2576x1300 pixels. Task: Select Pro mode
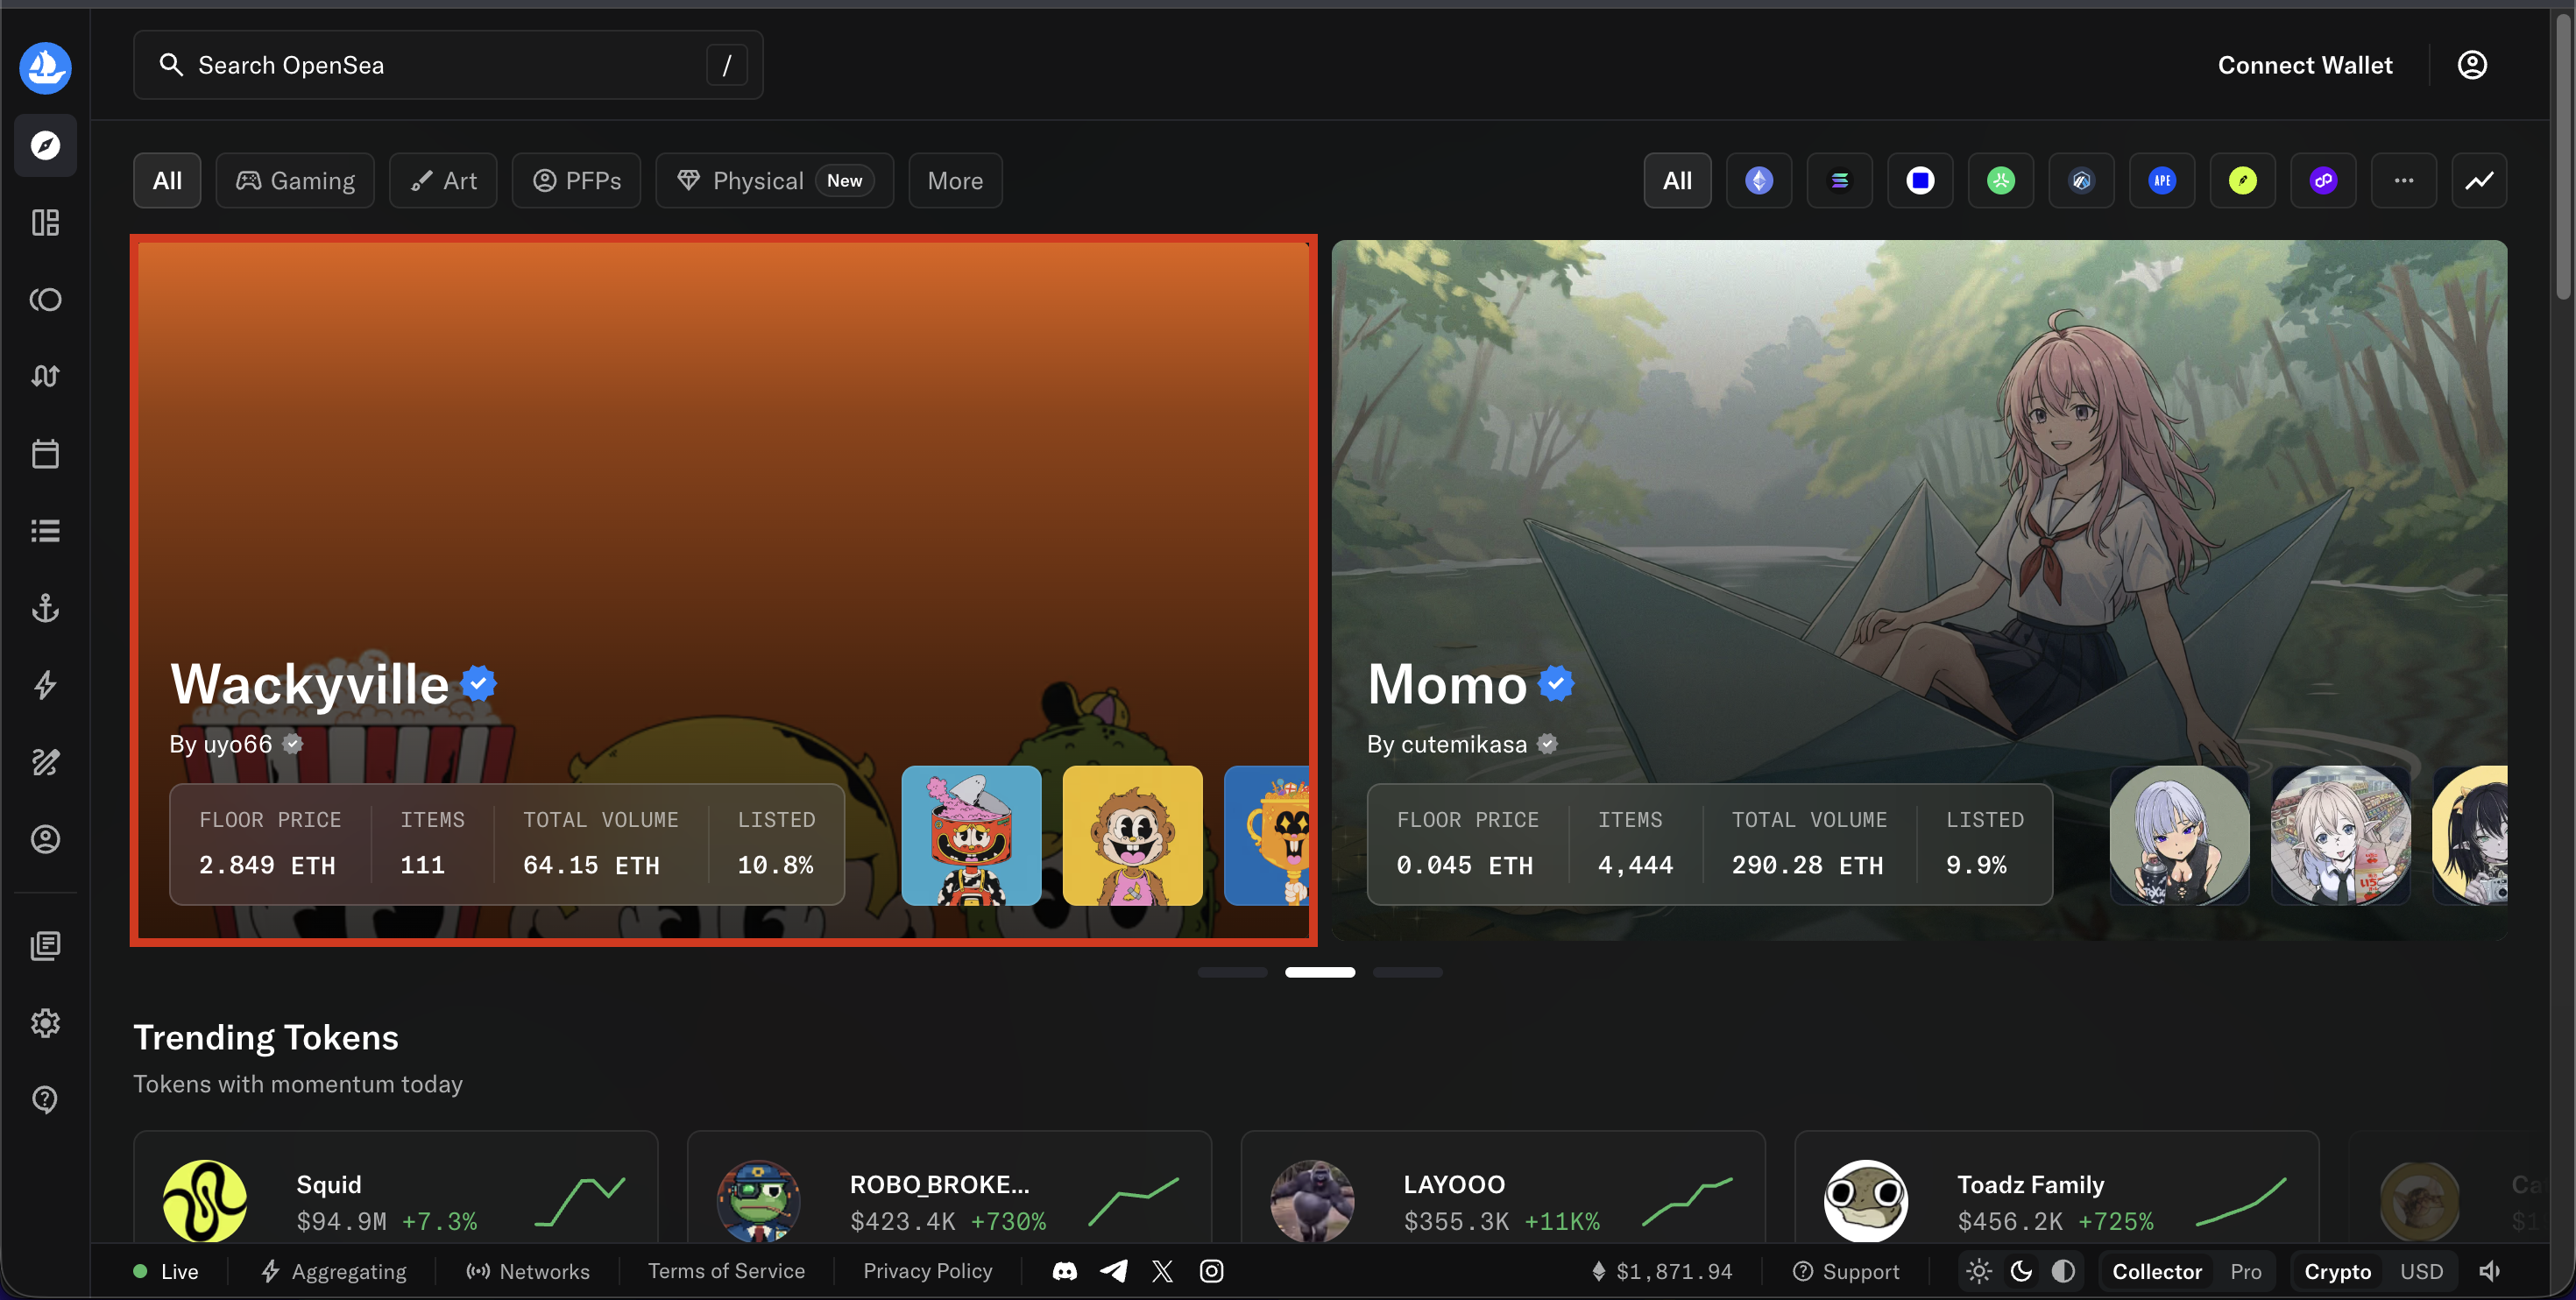[x=2246, y=1271]
